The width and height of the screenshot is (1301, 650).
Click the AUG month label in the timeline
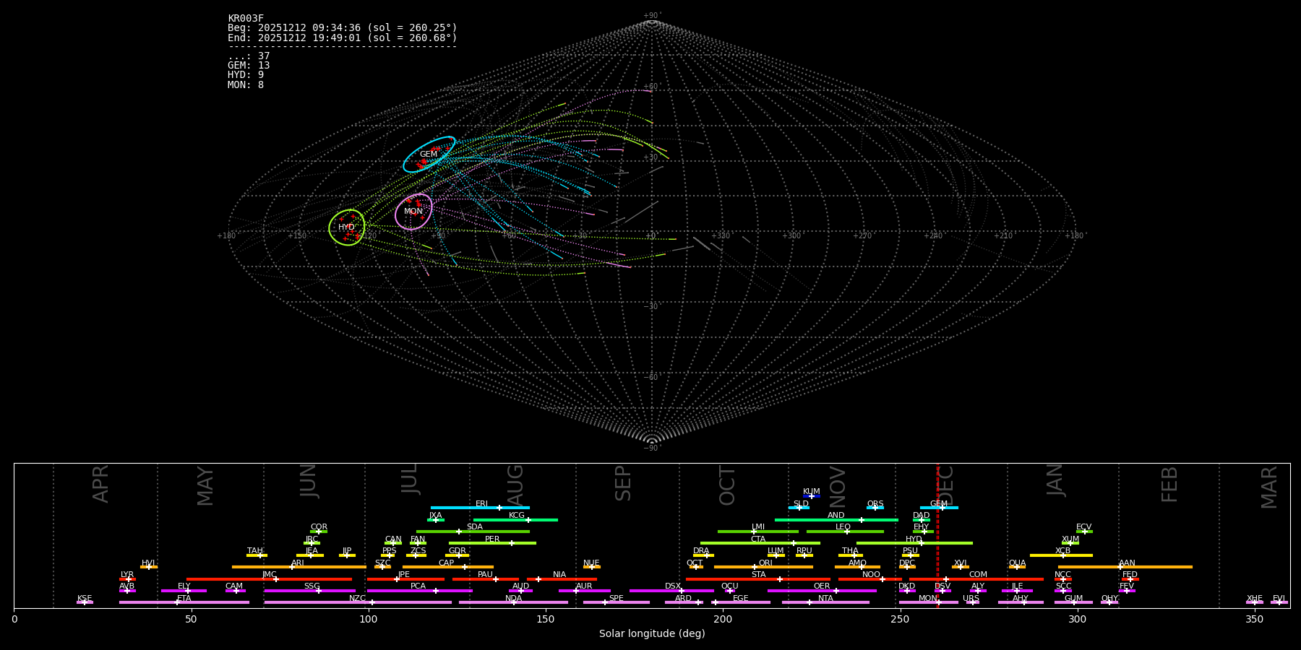click(515, 485)
